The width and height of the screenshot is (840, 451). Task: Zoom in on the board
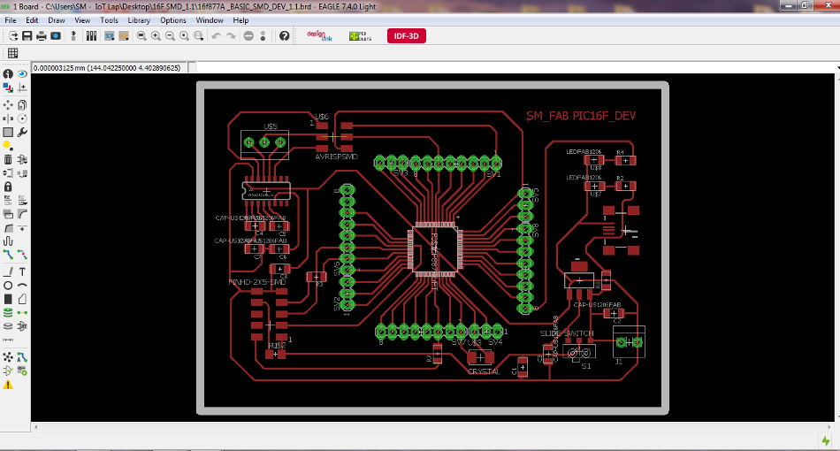pyautogui.click(x=156, y=36)
